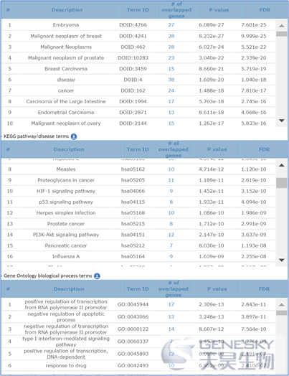This screenshot has height=376, width=289.
Task: Sort disease table by P value header
Action: [x=219, y=10]
